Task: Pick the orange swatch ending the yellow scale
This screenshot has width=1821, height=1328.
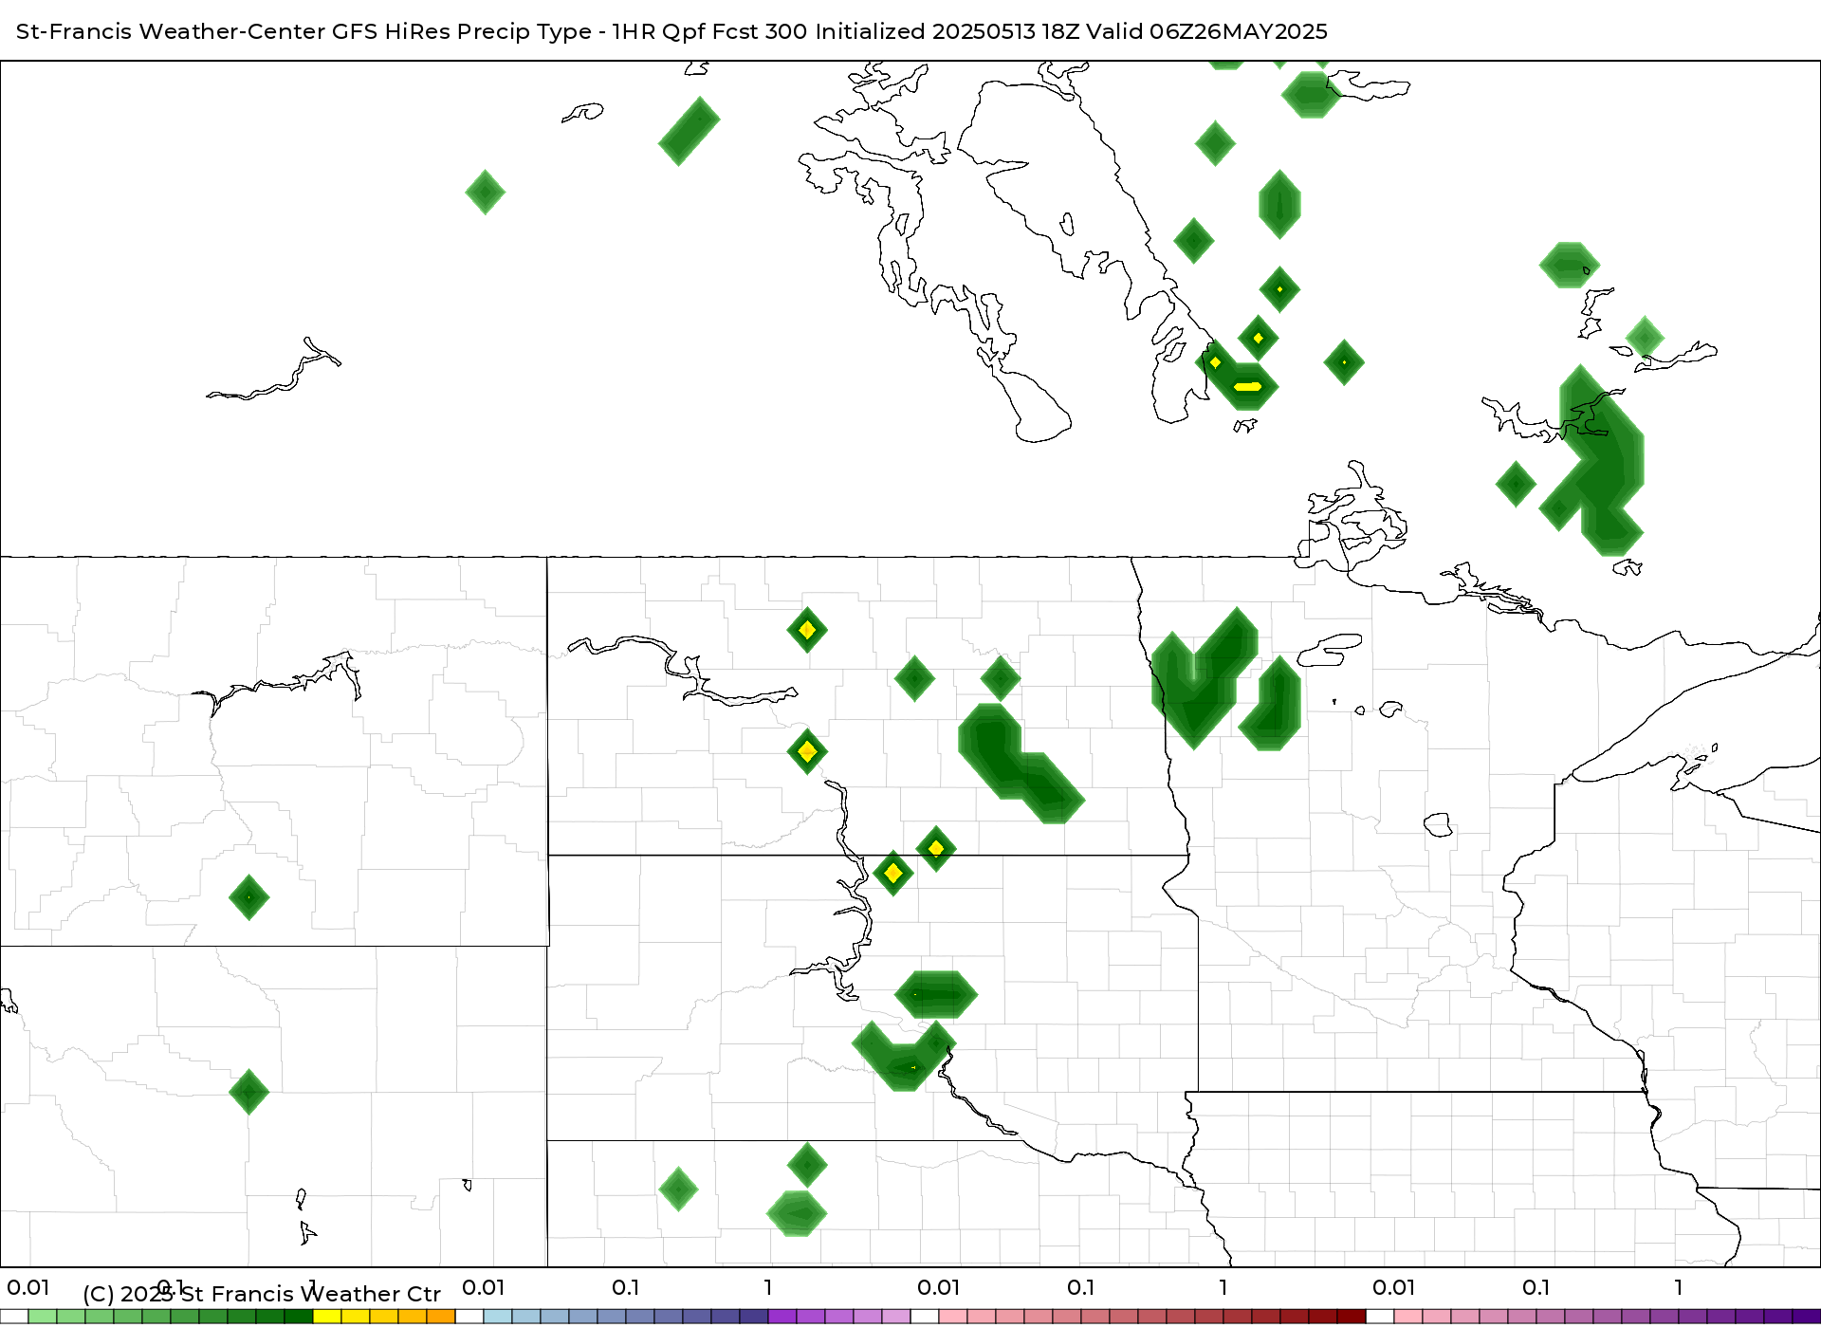Action: tap(441, 1317)
